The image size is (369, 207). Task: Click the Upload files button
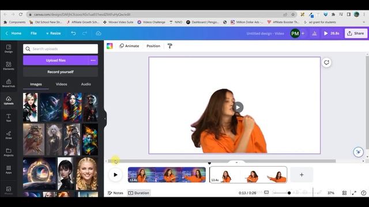pos(55,60)
